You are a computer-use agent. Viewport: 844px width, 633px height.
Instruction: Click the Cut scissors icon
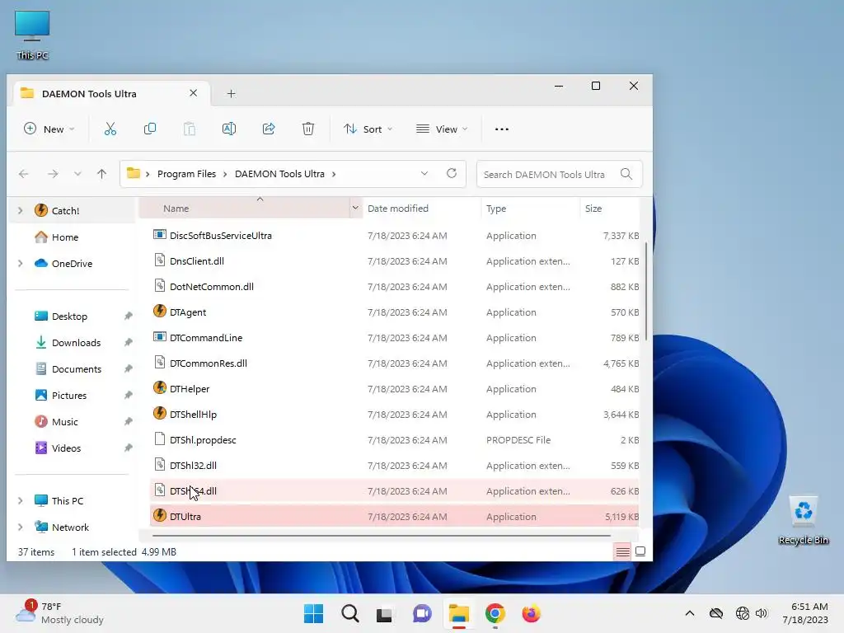110,129
